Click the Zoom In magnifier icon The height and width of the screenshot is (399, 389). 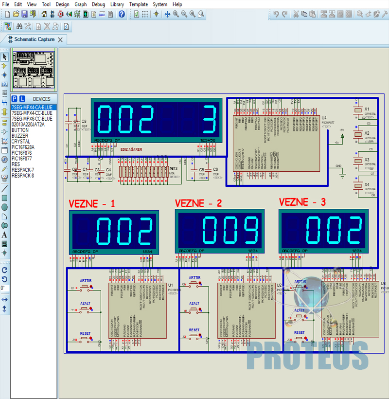pos(176,14)
